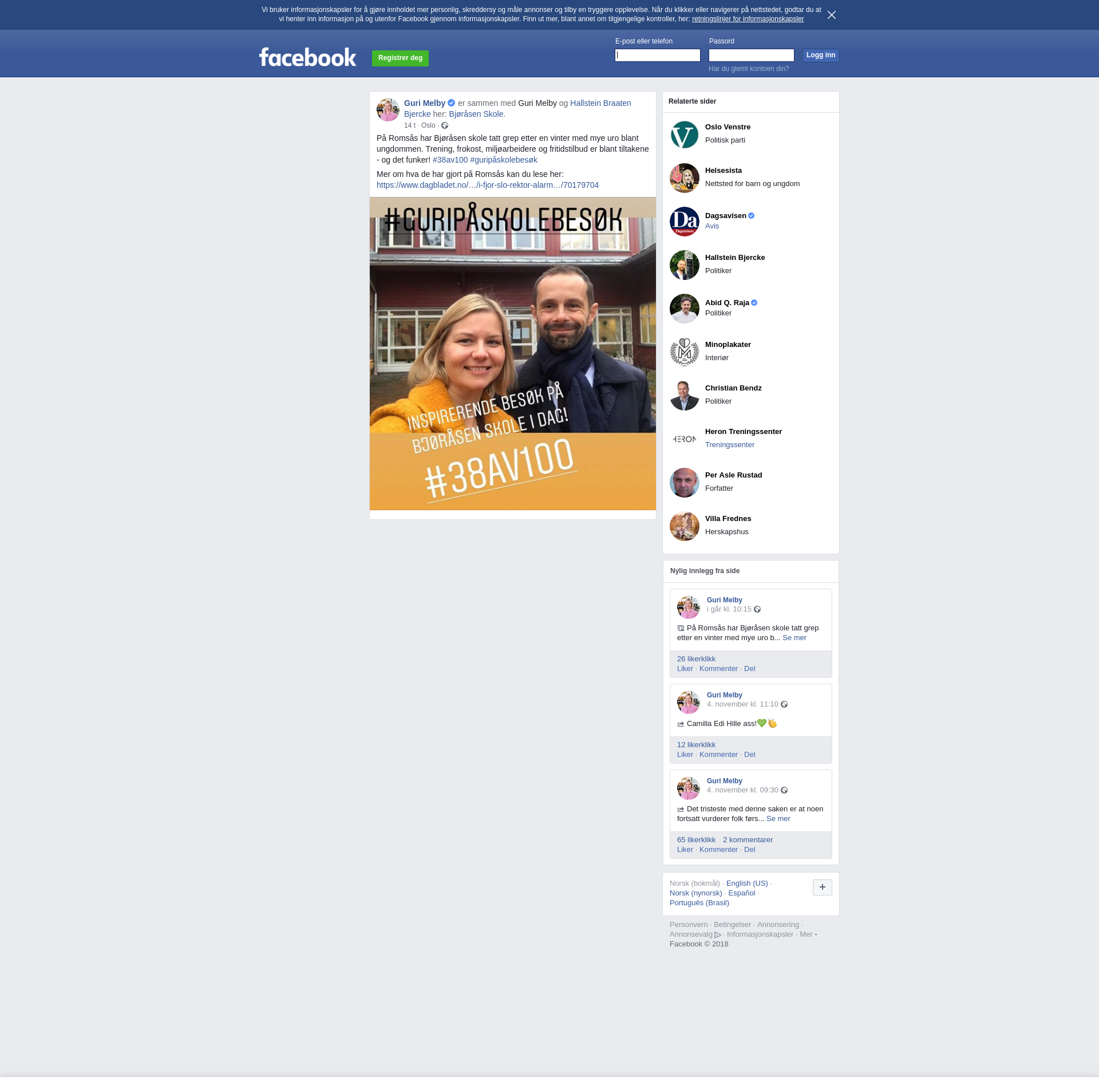The height and width of the screenshot is (1077, 1099).
Task: Open 26 likerklikk count
Action: click(696, 659)
